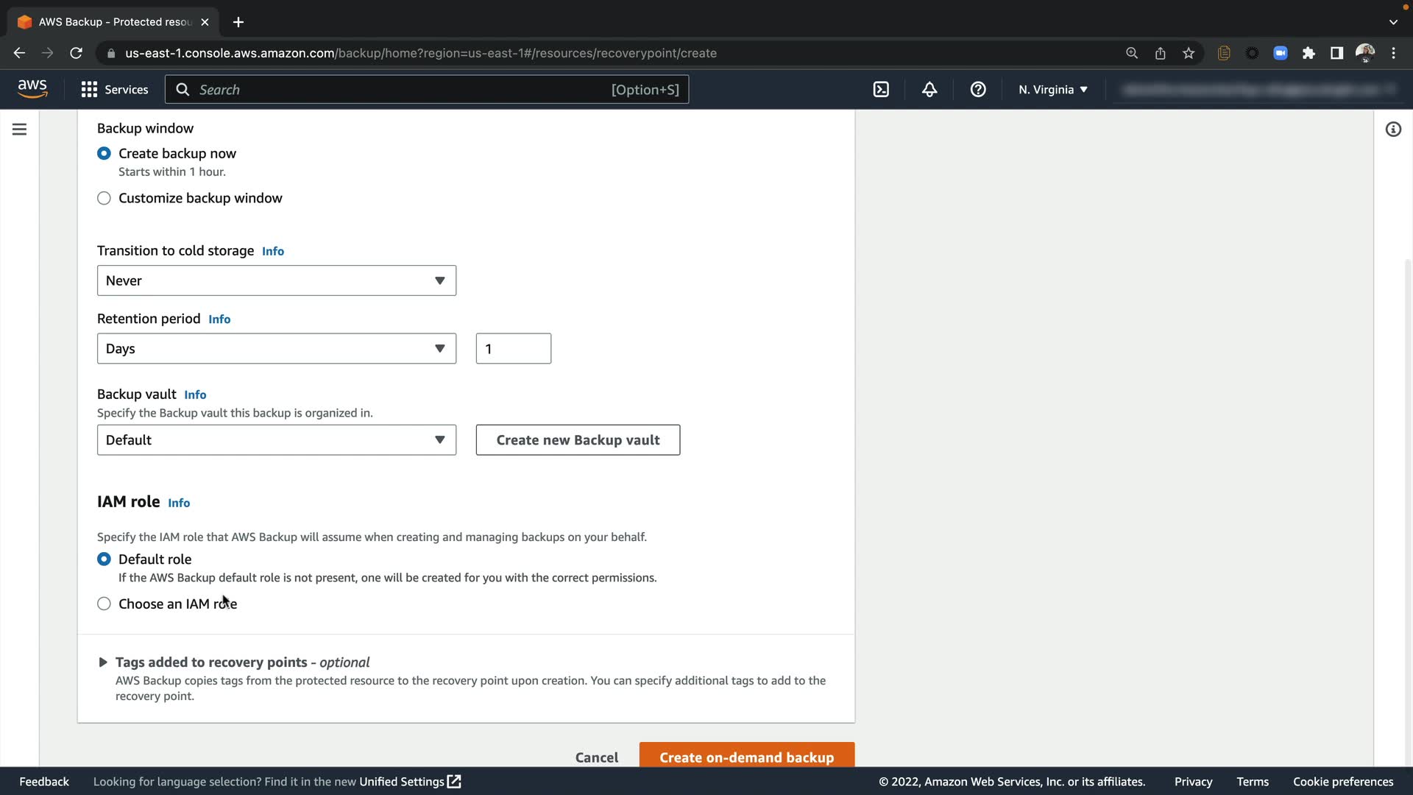Toggle the left hamburger navigation menu

coord(20,130)
